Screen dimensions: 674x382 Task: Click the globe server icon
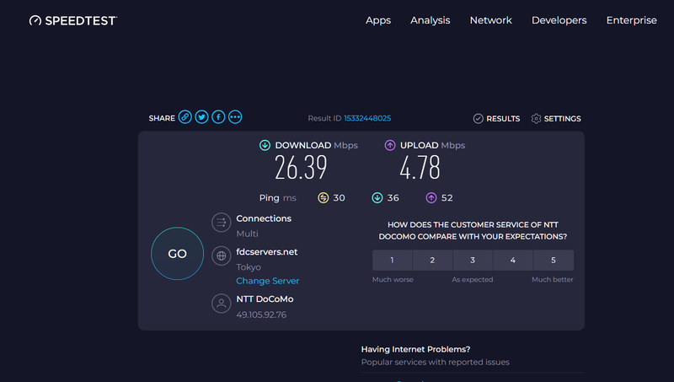point(222,256)
